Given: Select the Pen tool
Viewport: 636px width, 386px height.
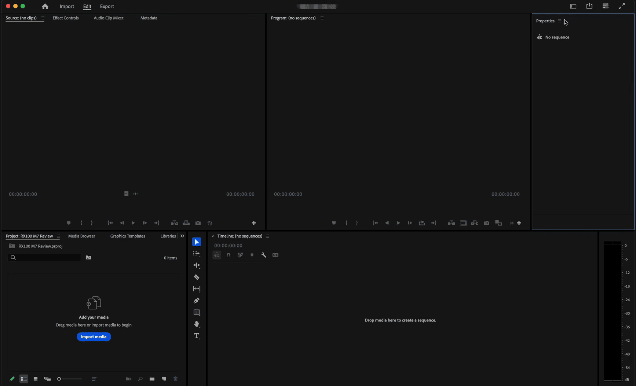Looking at the screenshot, I should 197,301.
